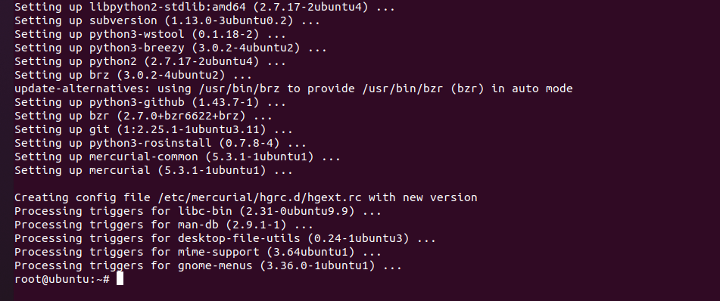Click the python3-github package name
Screen dimensions: 720x301
(137, 102)
